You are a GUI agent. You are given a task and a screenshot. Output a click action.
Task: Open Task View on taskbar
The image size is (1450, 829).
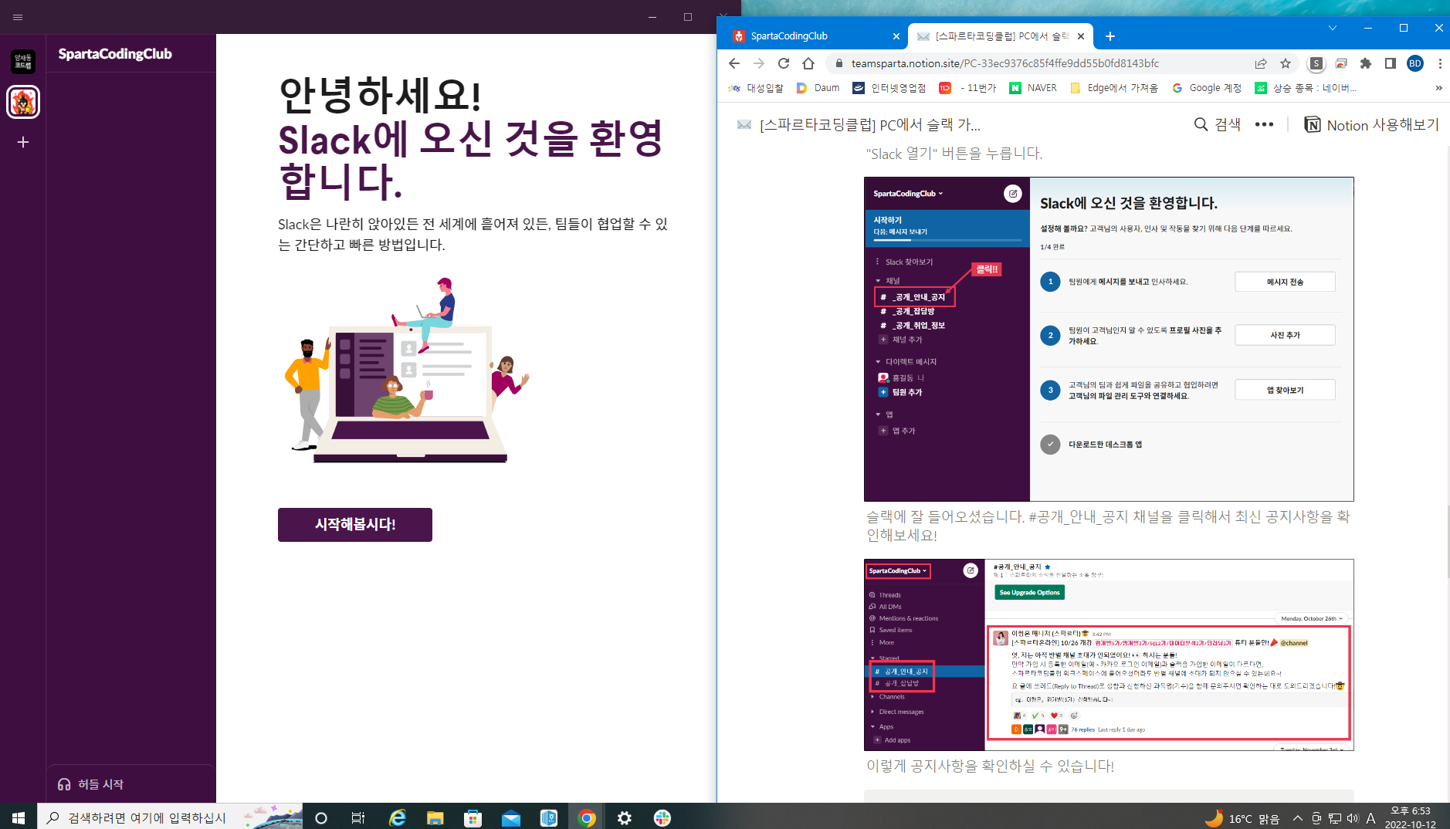click(x=358, y=817)
